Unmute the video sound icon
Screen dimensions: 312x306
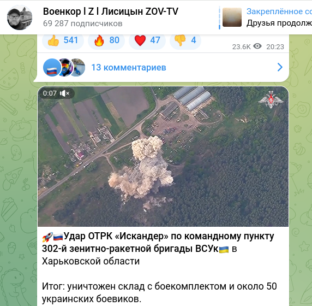tap(65, 93)
